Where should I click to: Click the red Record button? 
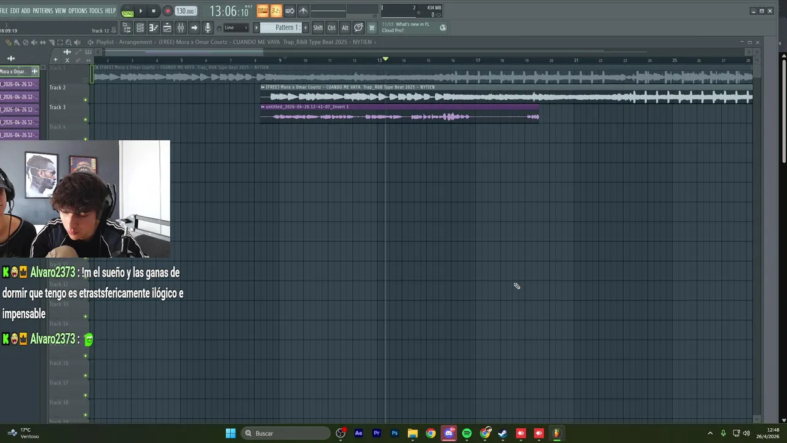coord(167,11)
